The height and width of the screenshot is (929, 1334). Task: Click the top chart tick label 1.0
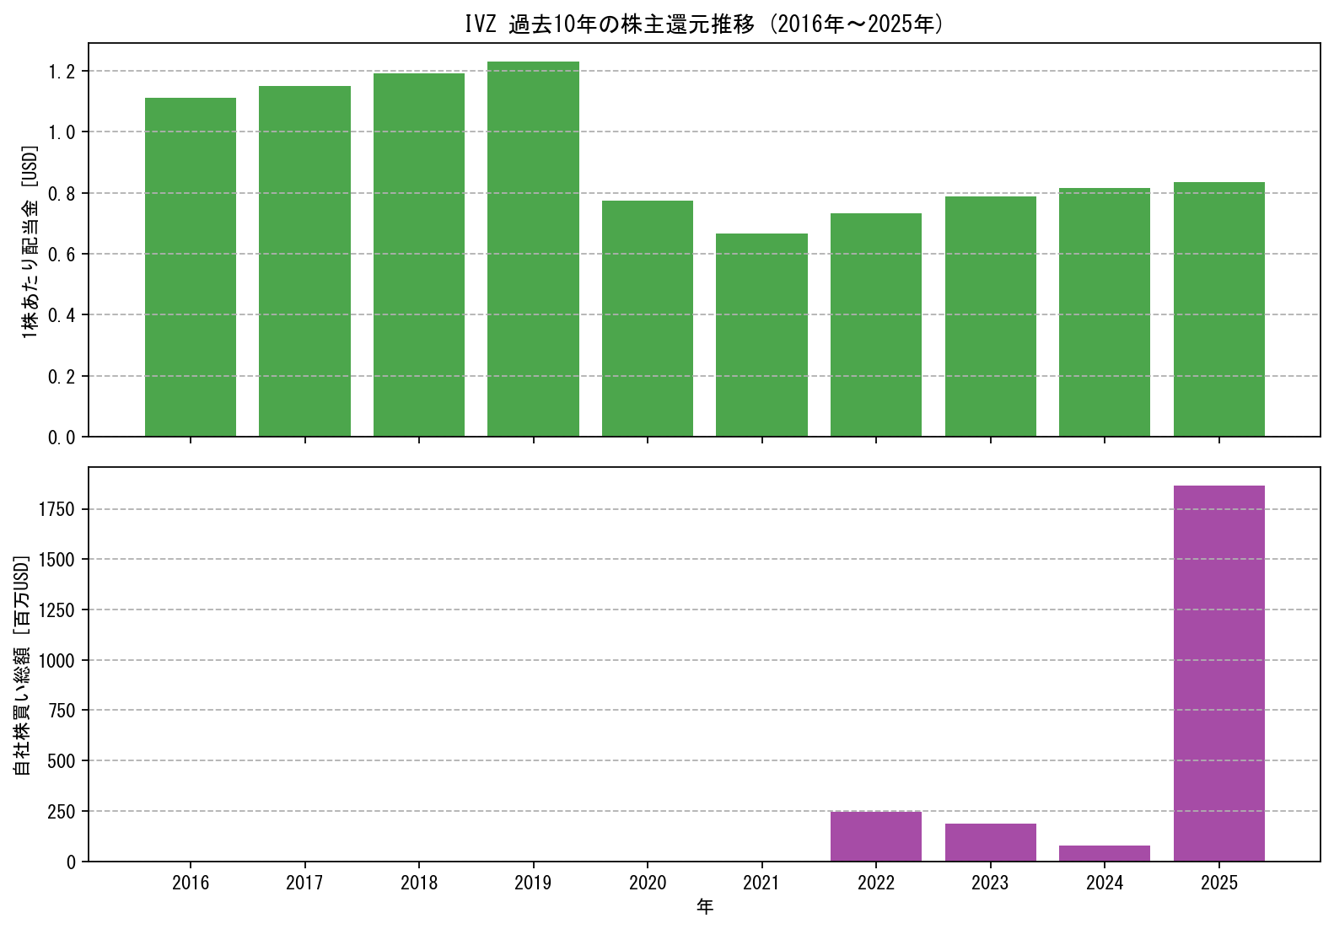62,132
